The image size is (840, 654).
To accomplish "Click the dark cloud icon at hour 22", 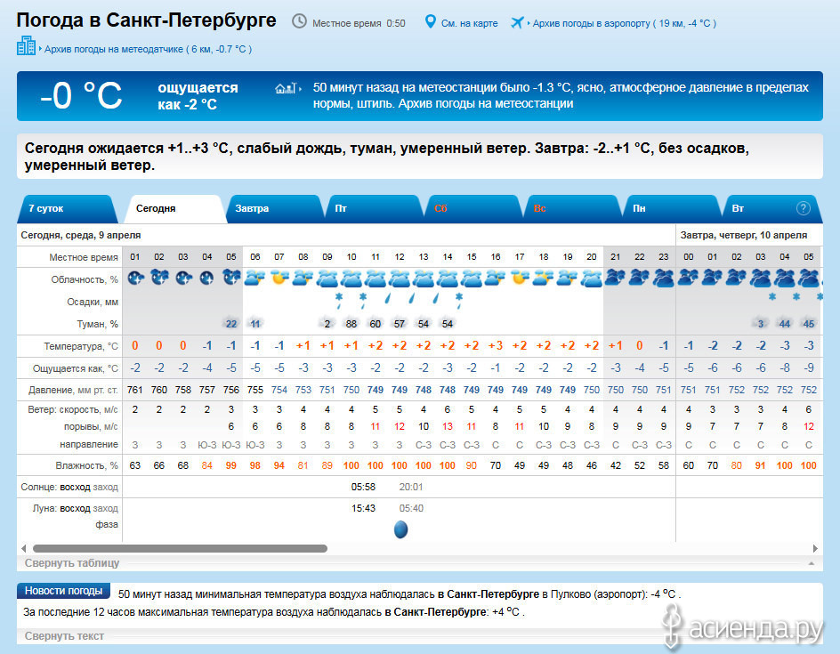I will (639, 278).
